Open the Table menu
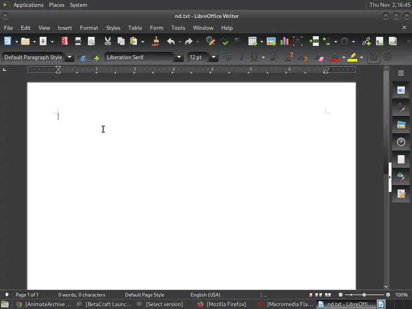The image size is (412, 309). tap(135, 28)
